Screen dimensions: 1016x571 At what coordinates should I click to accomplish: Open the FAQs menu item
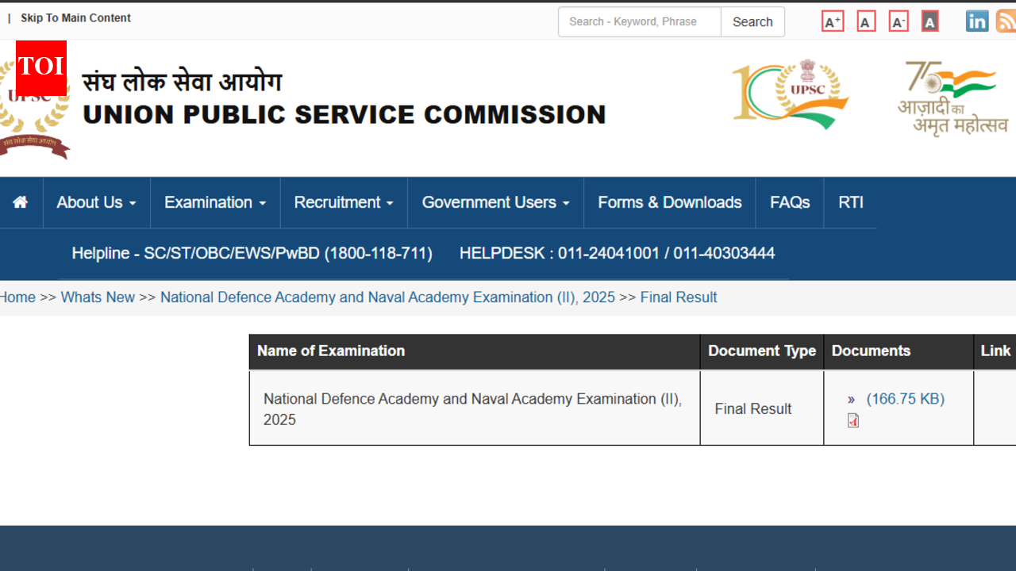[789, 202]
